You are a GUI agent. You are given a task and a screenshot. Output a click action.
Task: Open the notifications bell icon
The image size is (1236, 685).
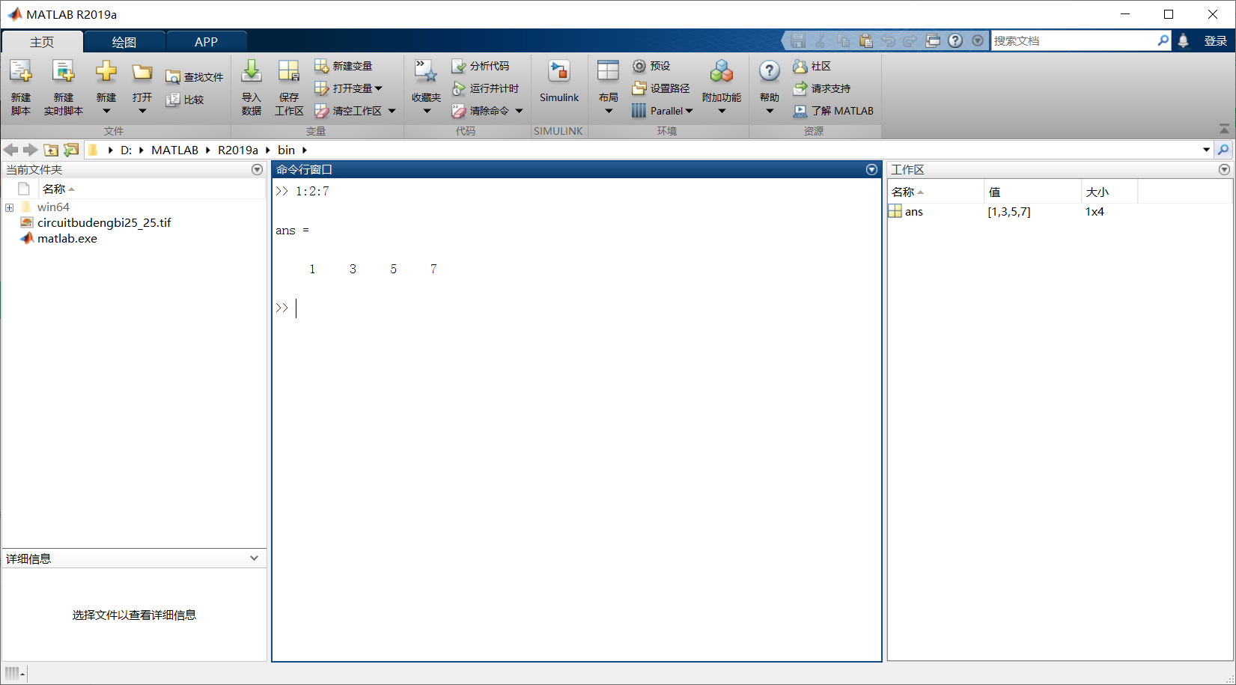[1183, 41]
